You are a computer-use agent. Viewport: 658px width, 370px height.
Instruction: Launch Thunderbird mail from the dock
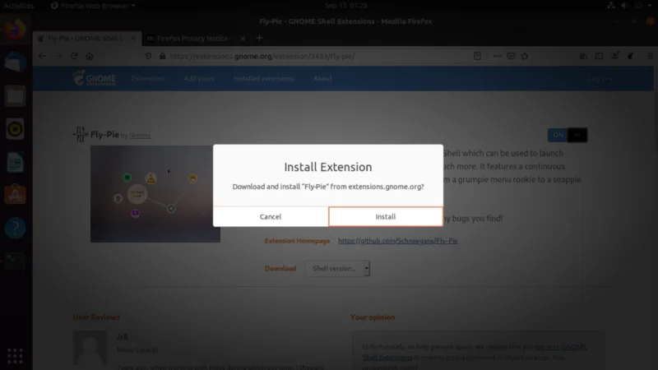15,63
